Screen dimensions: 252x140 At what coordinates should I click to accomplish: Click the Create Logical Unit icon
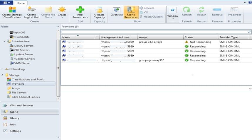coord(31,10)
